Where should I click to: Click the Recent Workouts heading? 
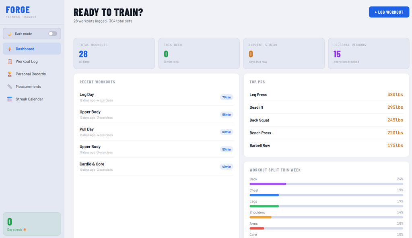97,82
